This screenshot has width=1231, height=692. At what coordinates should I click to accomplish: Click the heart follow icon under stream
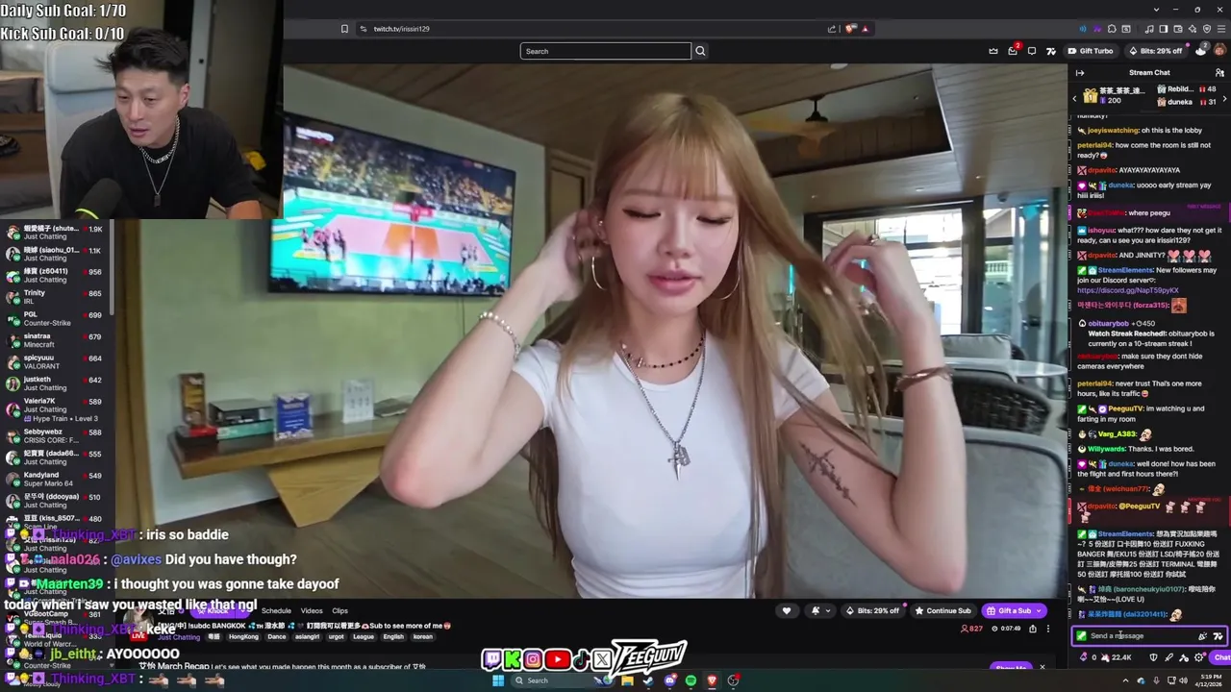point(787,611)
